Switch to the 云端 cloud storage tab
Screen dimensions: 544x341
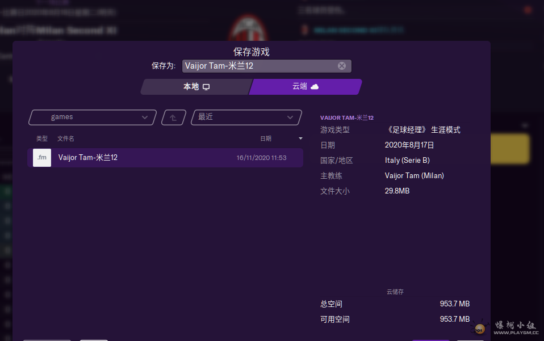pyautogui.click(x=306, y=87)
